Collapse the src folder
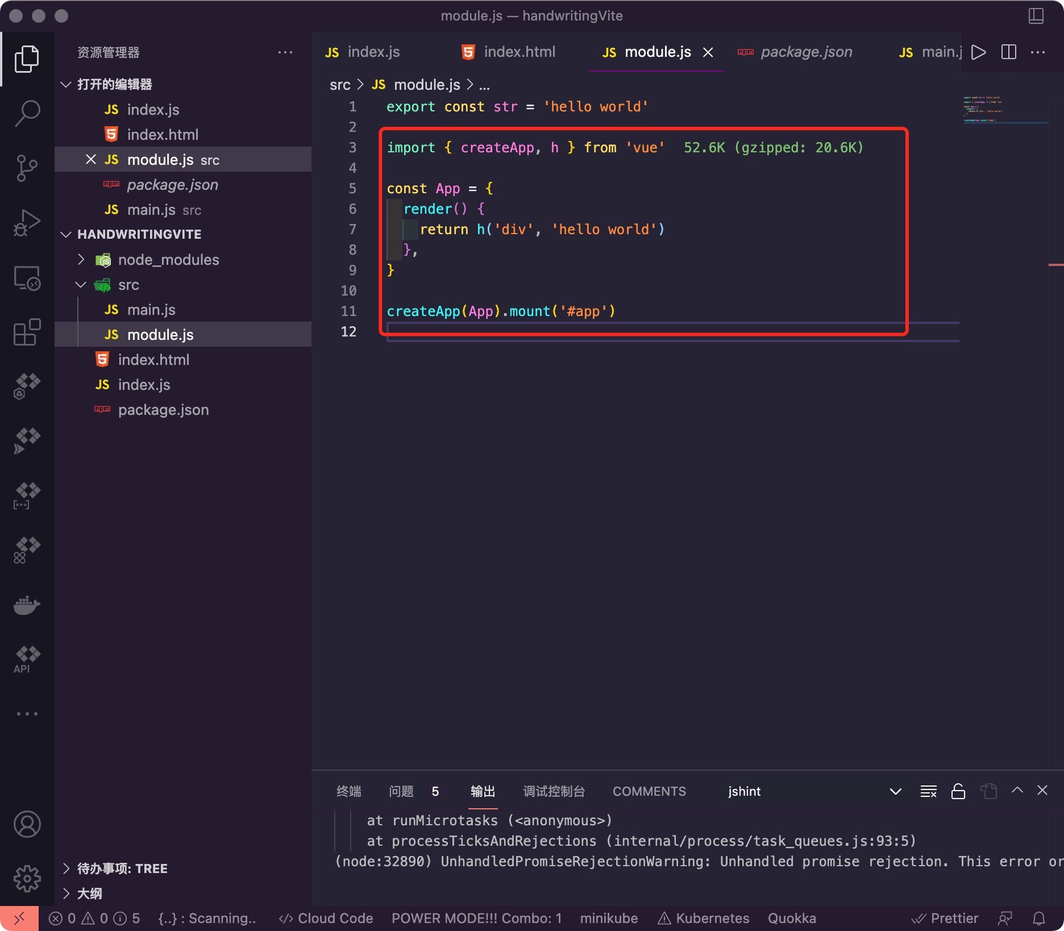Image resolution: width=1064 pixels, height=931 pixels. pyautogui.click(x=81, y=285)
